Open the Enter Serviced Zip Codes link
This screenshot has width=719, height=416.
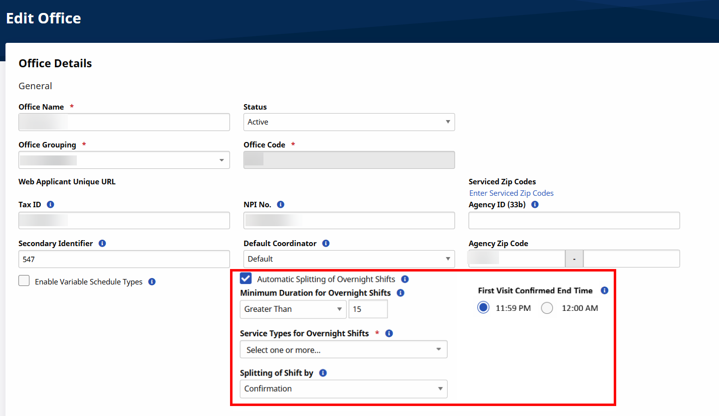(511, 193)
